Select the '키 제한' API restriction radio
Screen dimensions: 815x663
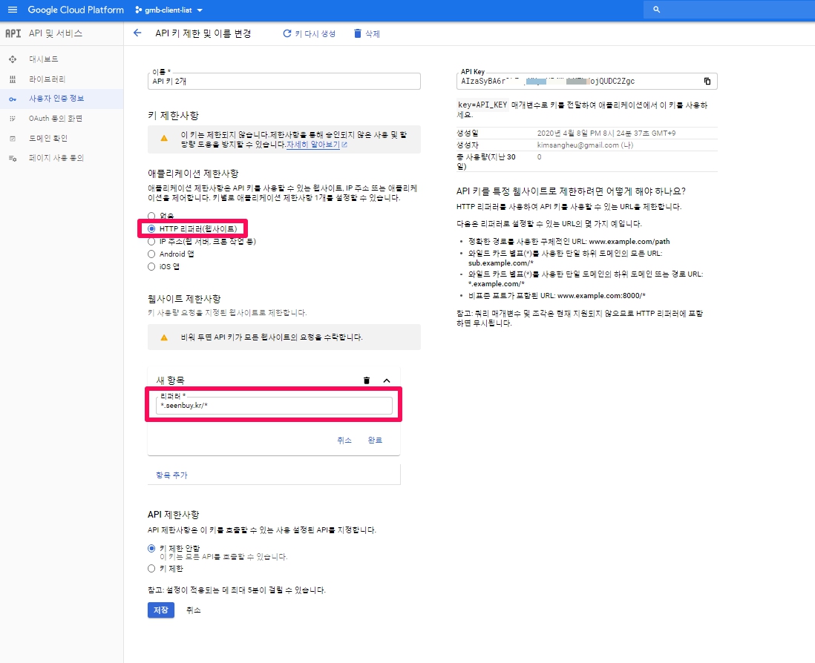(x=151, y=569)
